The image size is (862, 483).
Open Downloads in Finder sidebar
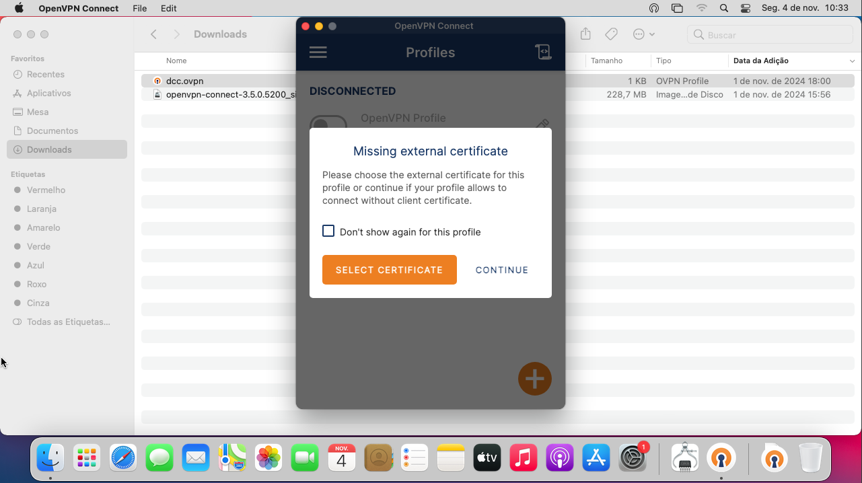(67, 149)
